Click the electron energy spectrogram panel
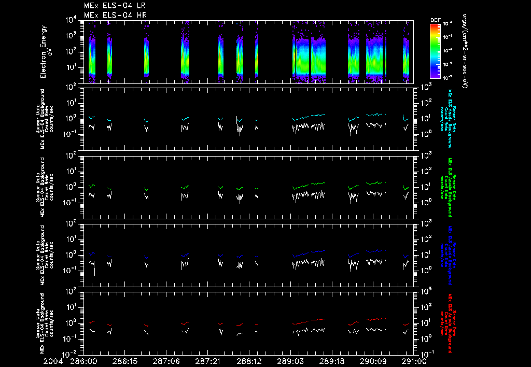The image size is (531, 367). point(248,51)
